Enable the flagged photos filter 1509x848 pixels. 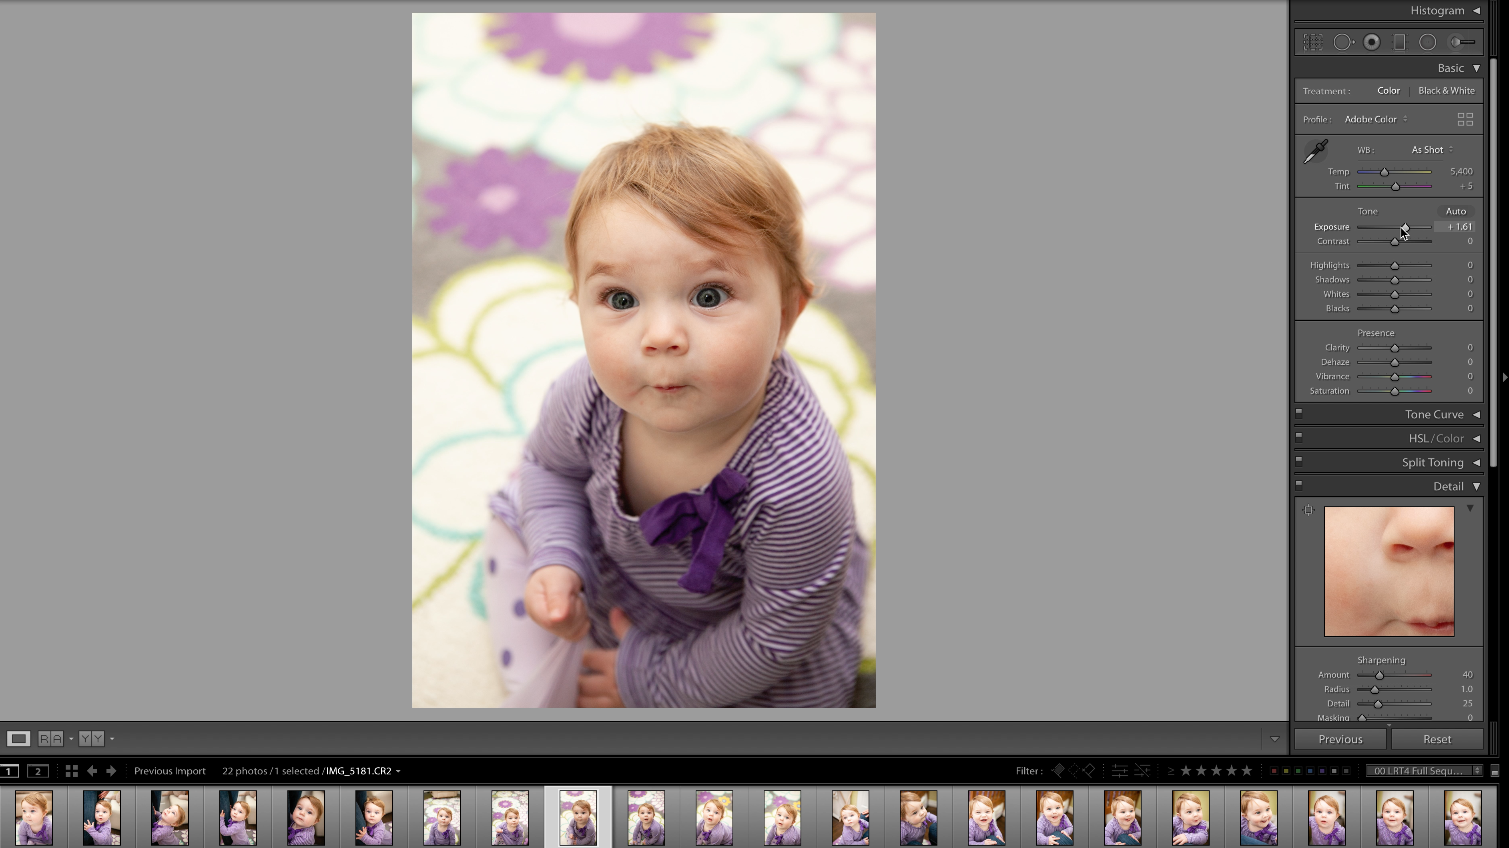(x=1059, y=771)
